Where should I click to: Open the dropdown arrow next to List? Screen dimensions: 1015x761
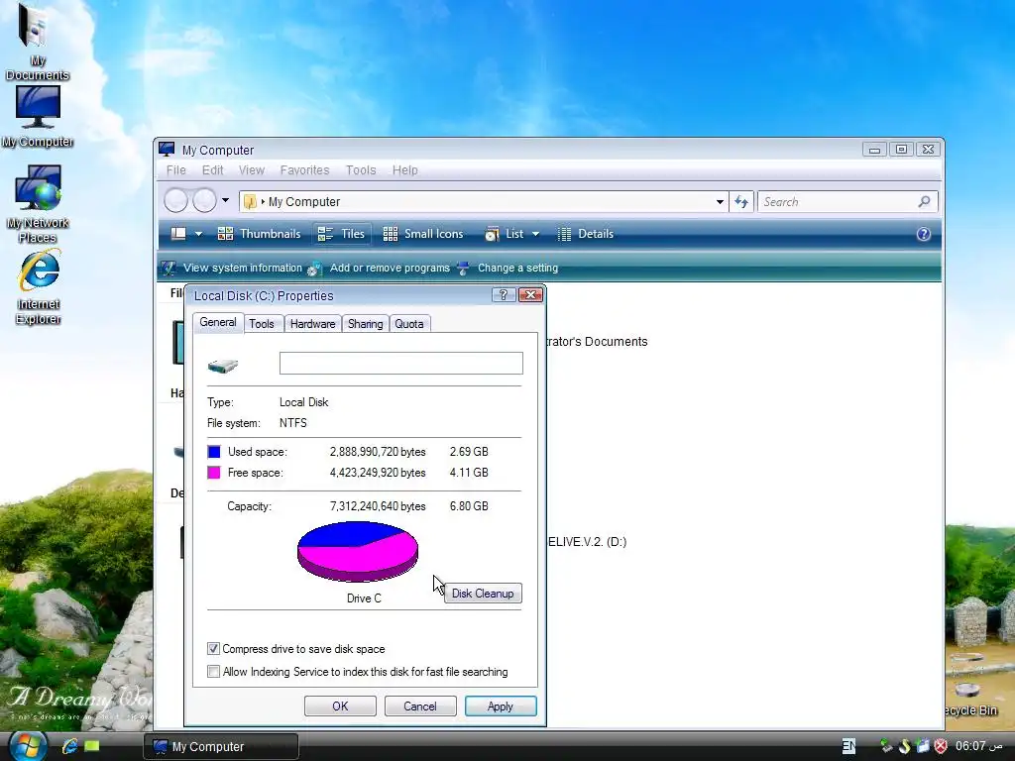point(536,234)
